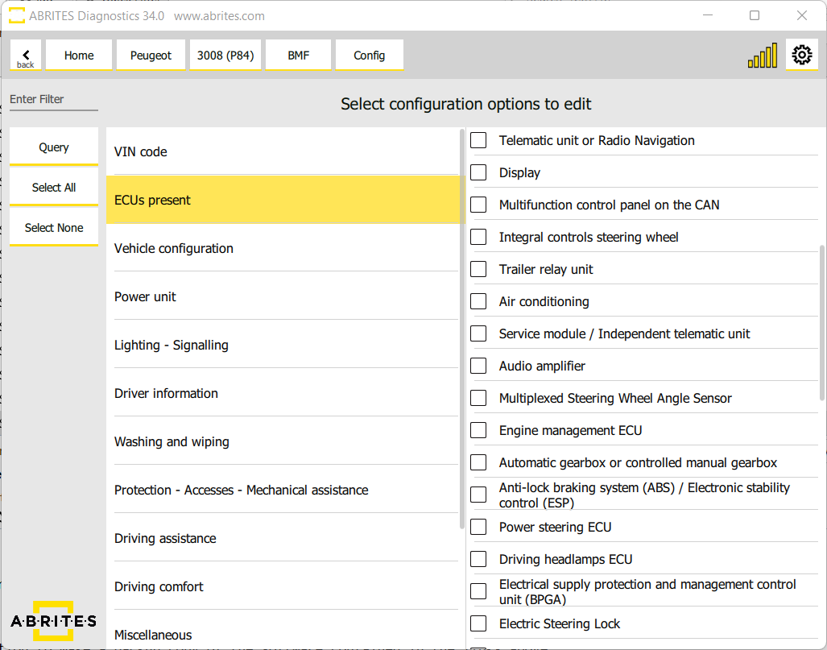
Task: Open Lighting - Signalling category
Action: [286, 345]
